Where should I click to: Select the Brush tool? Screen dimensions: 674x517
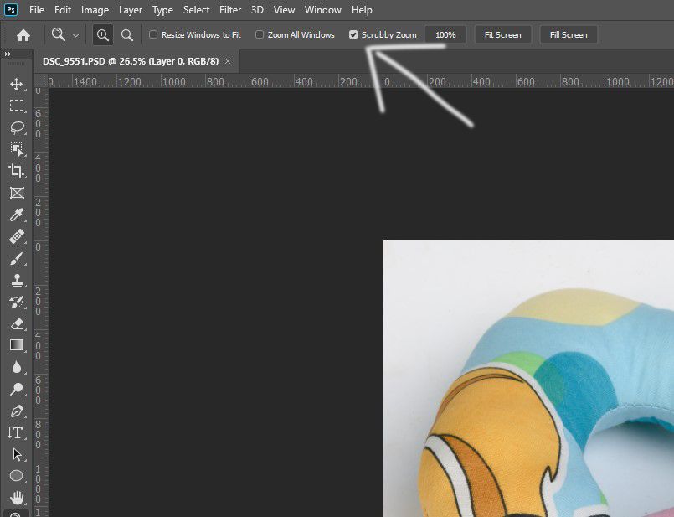click(17, 258)
